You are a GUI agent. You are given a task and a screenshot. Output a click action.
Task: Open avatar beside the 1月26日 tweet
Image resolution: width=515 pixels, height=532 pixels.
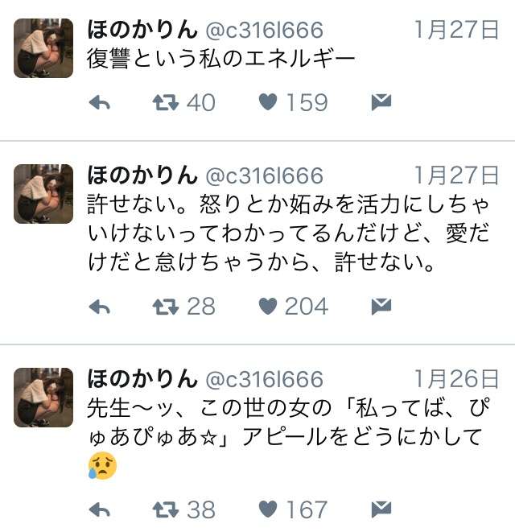(x=43, y=398)
